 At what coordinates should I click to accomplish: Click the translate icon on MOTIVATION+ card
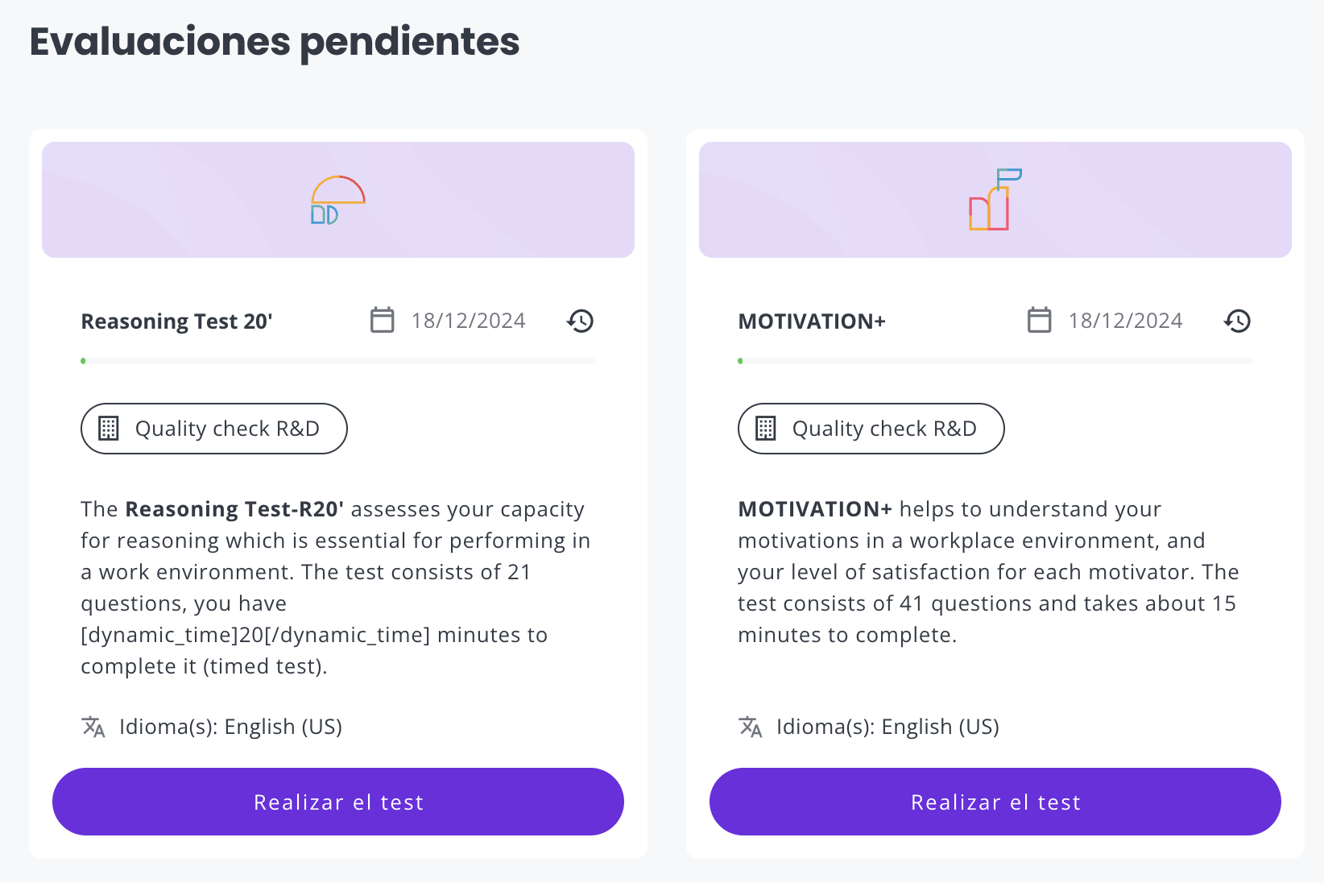click(x=751, y=727)
